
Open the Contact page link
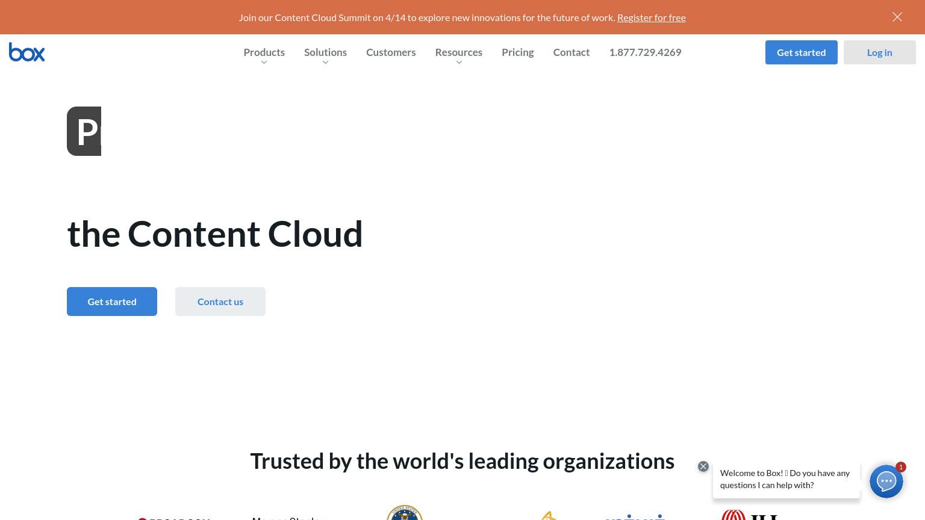click(572, 52)
